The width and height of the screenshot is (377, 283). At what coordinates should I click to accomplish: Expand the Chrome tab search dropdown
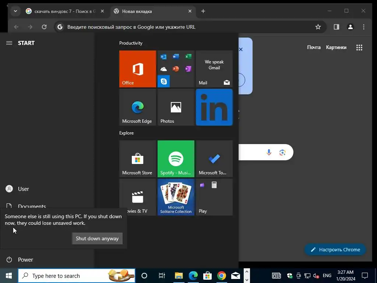15,11
